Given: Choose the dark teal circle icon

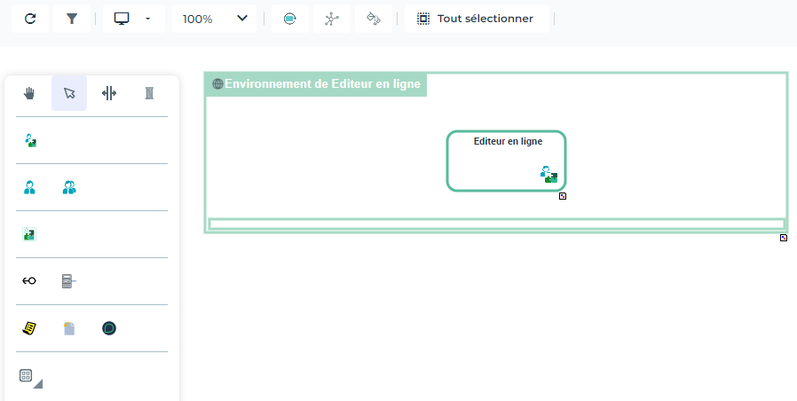Looking at the screenshot, I should pyautogui.click(x=109, y=328).
